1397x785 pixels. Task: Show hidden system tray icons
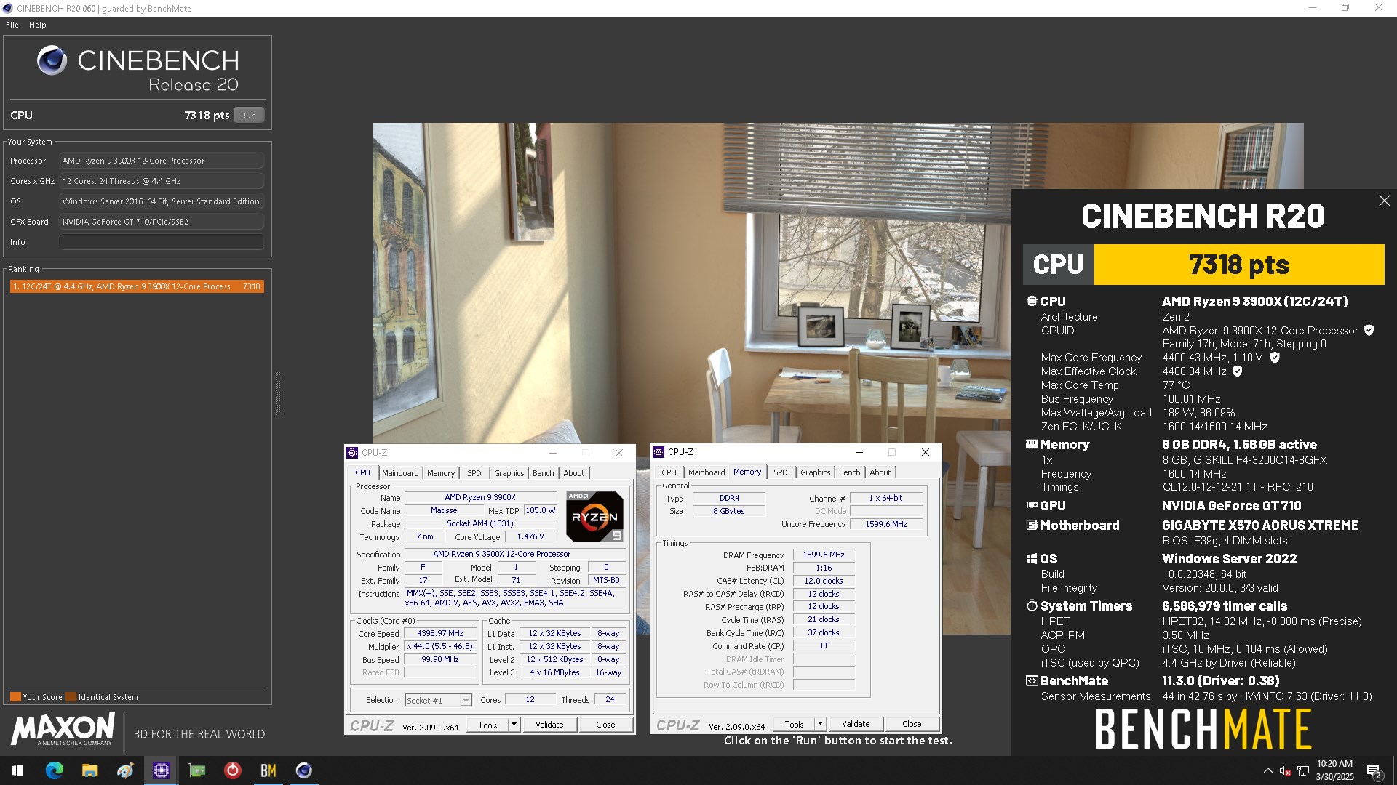(x=1267, y=770)
